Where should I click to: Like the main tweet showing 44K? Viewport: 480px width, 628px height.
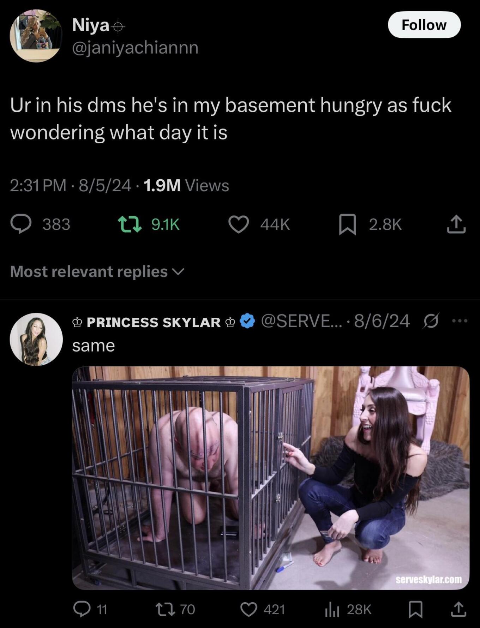click(x=239, y=225)
